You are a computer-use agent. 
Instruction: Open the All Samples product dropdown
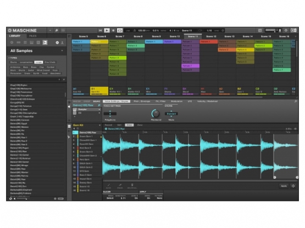click(62, 51)
